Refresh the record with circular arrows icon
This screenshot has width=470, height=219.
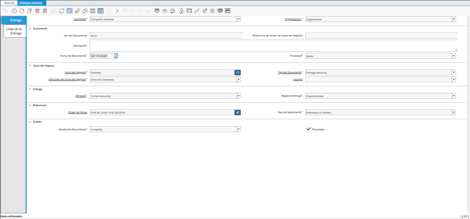click(62, 11)
